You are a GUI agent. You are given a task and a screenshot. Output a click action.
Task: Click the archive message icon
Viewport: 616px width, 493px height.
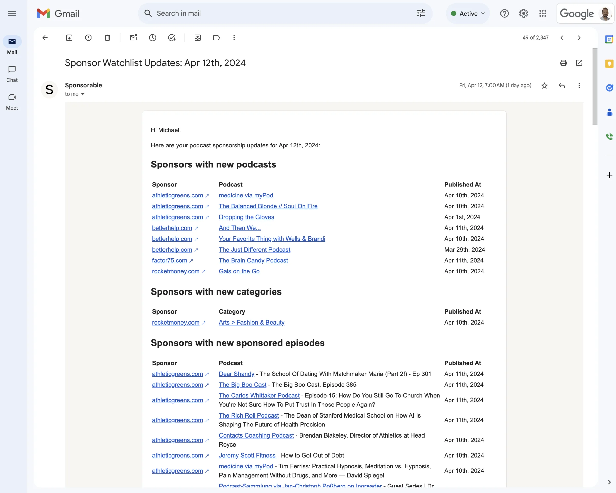pyautogui.click(x=69, y=37)
